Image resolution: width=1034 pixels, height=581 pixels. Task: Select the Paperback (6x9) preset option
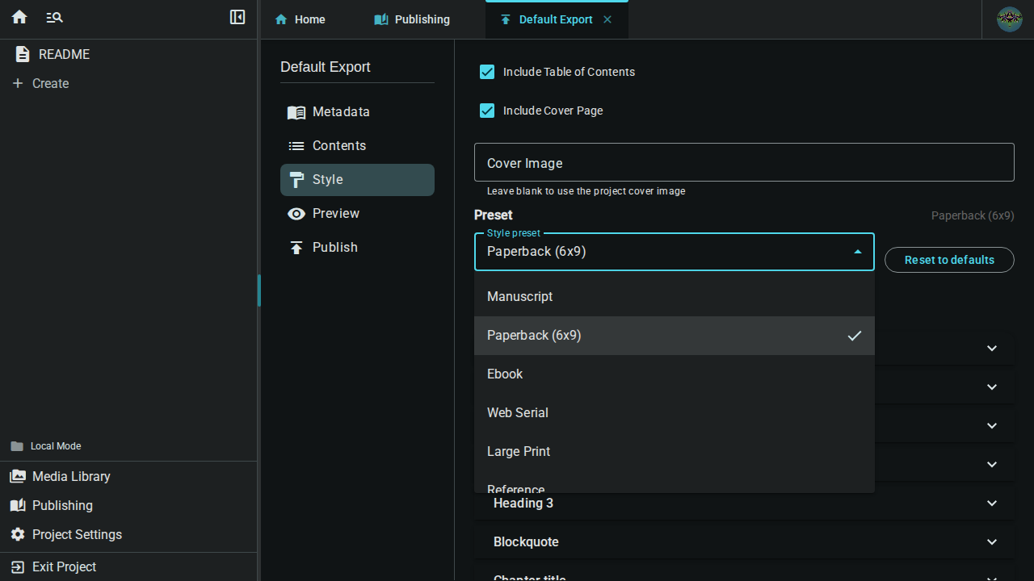675,336
